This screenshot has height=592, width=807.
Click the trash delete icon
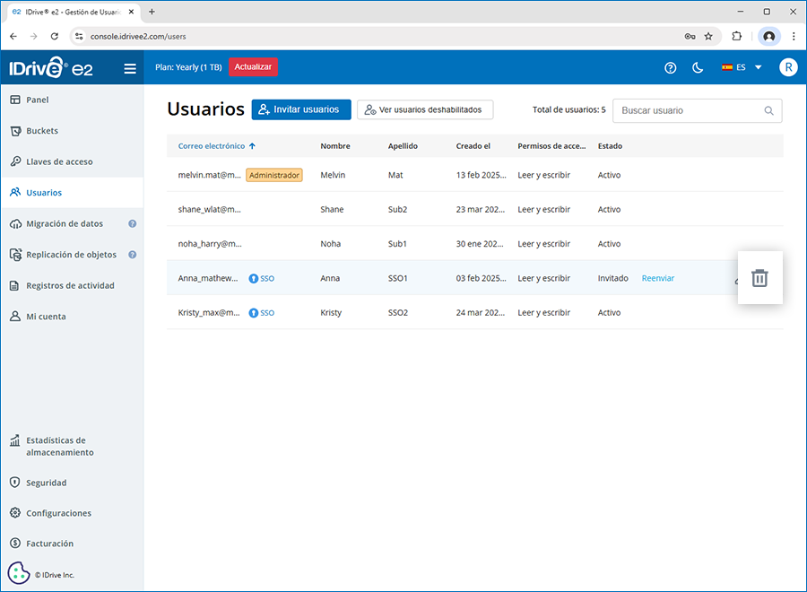click(x=759, y=278)
